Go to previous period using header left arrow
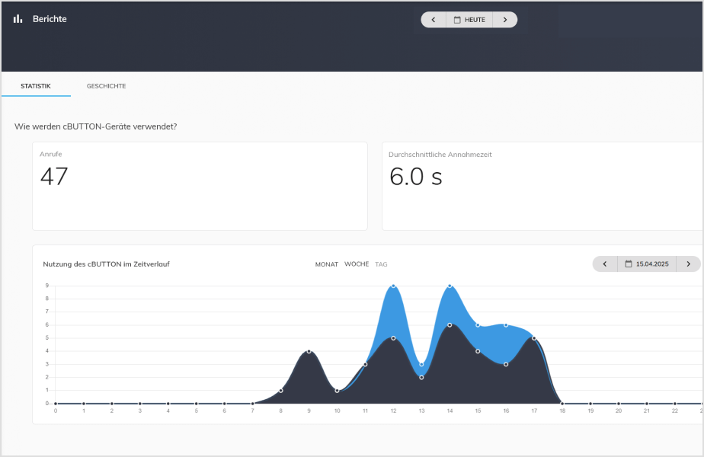The width and height of the screenshot is (704, 457). (434, 20)
